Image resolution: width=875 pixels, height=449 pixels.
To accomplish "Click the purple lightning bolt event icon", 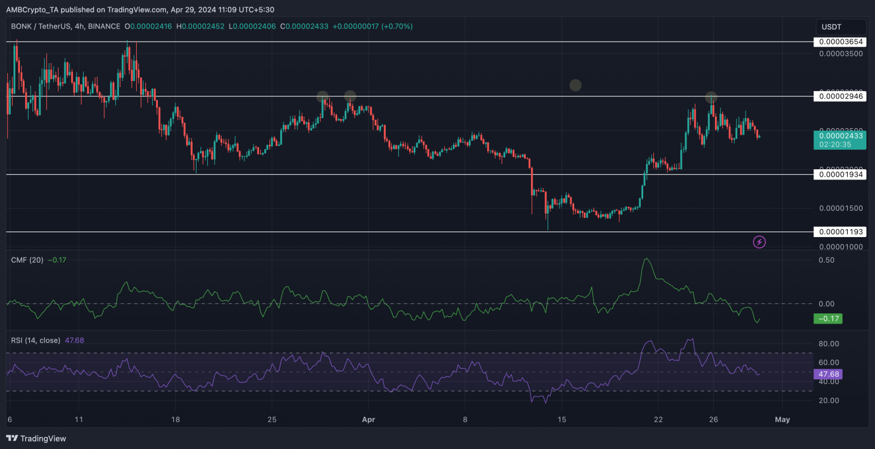I will pos(759,242).
